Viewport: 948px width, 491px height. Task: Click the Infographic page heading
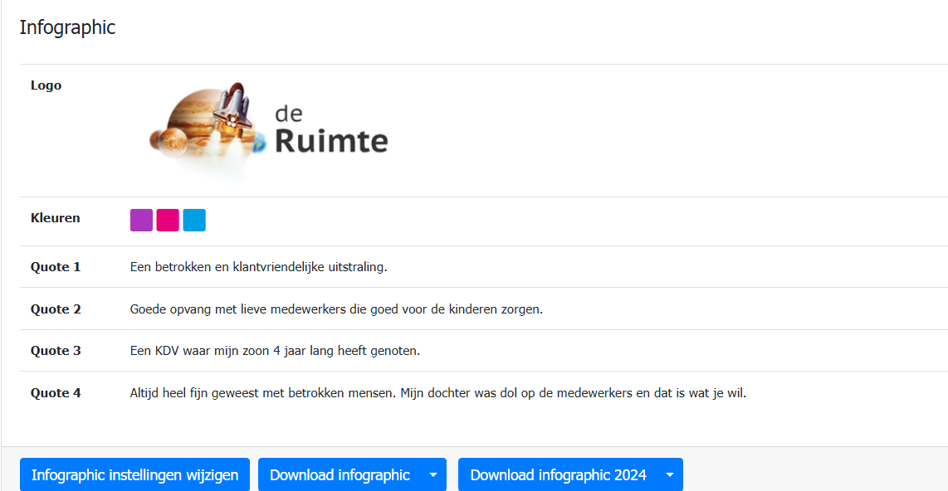[67, 27]
